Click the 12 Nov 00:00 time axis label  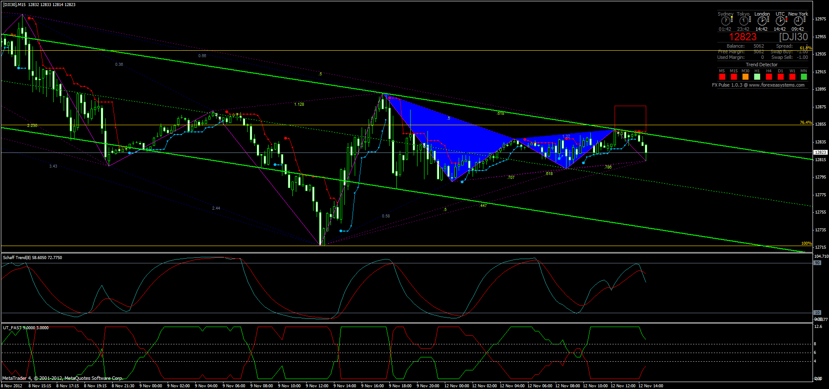coord(457,386)
